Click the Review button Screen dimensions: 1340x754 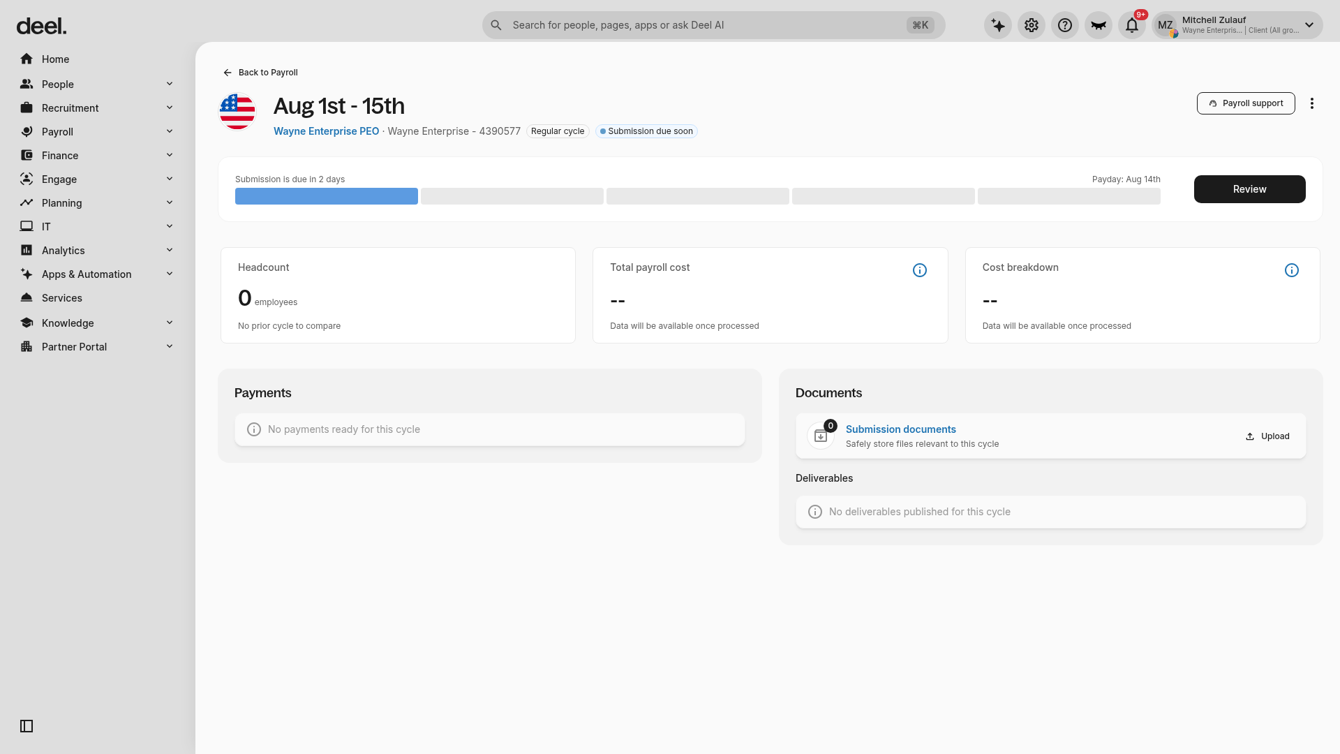(x=1249, y=189)
